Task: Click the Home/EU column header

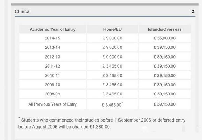Action: tap(112, 29)
